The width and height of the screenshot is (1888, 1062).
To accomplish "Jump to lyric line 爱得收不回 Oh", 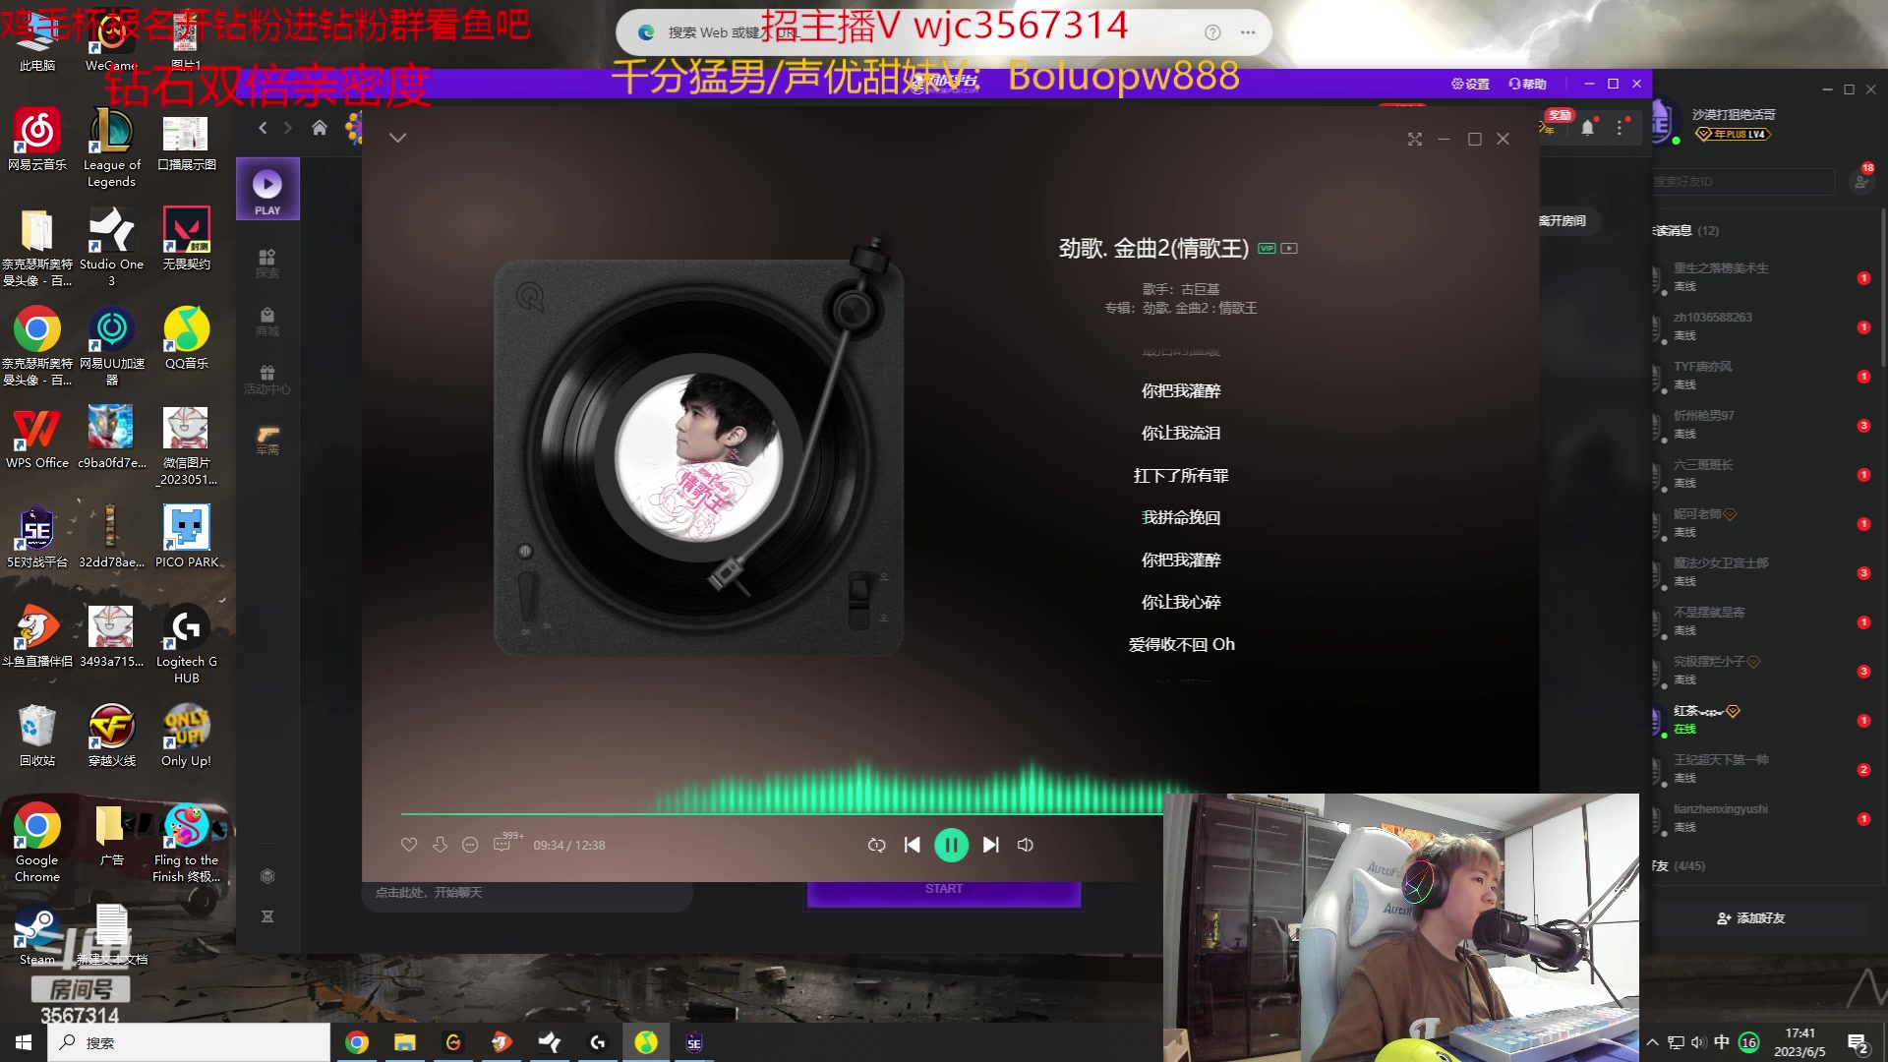I will 1181,644.
